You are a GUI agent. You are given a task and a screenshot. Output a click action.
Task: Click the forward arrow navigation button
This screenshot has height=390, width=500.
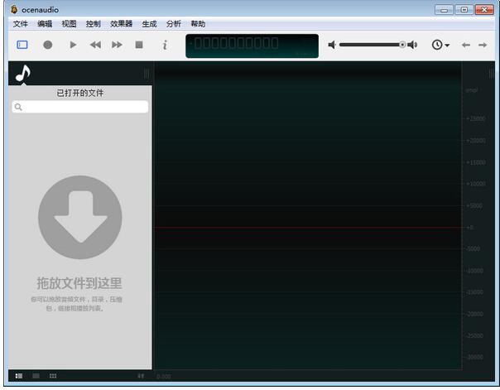pyautogui.click(x=483, y=45)
